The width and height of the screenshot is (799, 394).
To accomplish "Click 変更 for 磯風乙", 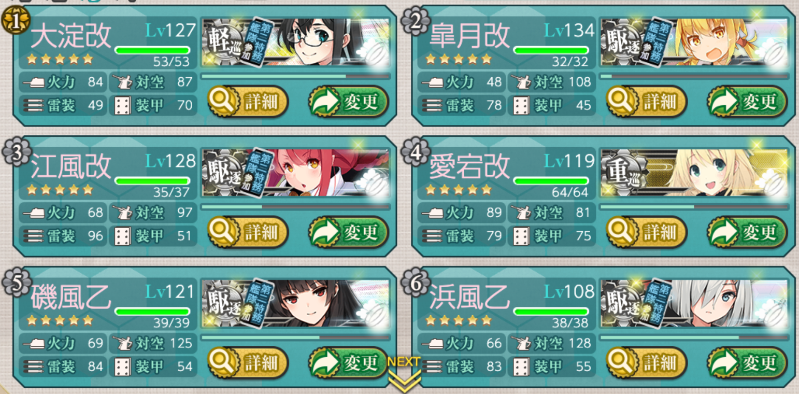I will click(x=348, y=363).
